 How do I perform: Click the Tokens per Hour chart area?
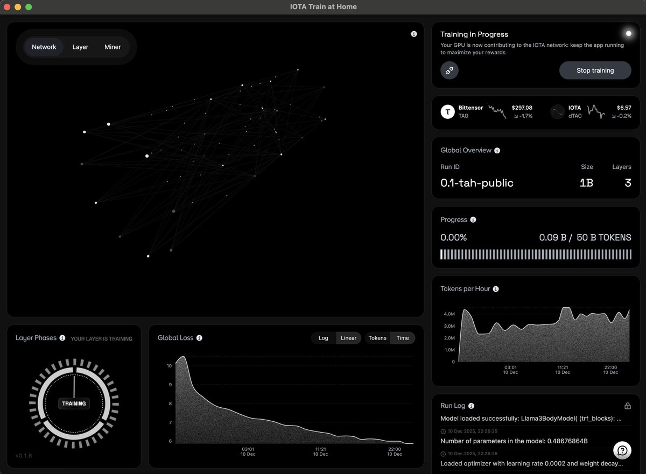coord(544,334)
